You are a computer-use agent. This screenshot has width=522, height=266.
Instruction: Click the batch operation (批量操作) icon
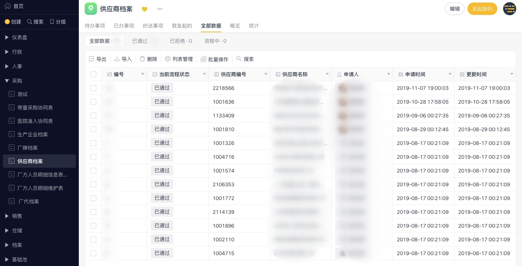tap(203, 59)
